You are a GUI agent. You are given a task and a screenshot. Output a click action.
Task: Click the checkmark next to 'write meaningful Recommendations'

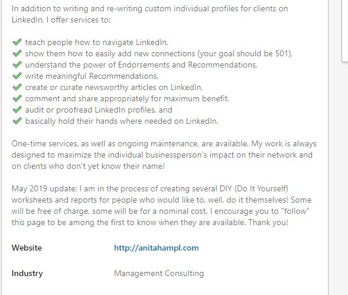[17, 76]
